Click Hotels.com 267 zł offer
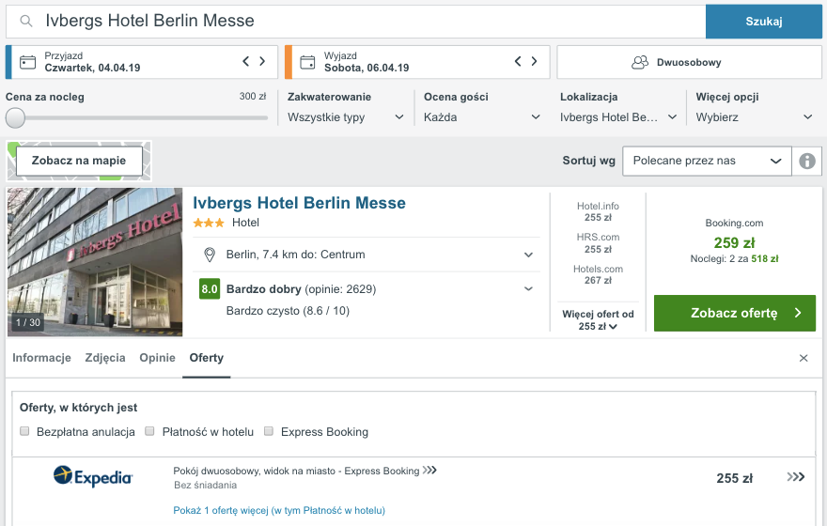Image resolution: width=827 pixels, height=526 pixels. 598,274
